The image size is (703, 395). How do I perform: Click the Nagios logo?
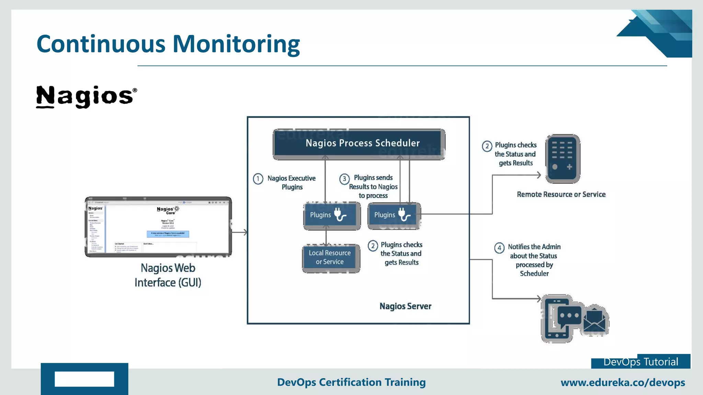(x=86, y=97)
